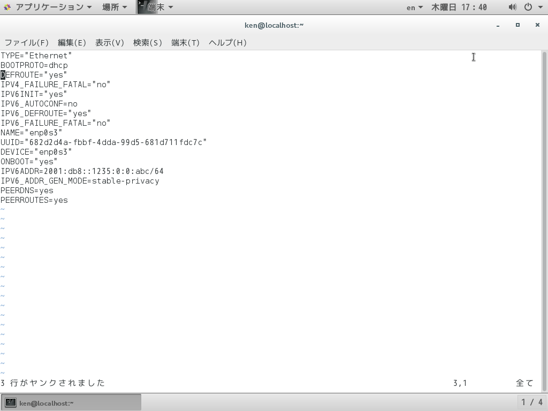
Task: Click the UUID line
Action: [103, 142]
